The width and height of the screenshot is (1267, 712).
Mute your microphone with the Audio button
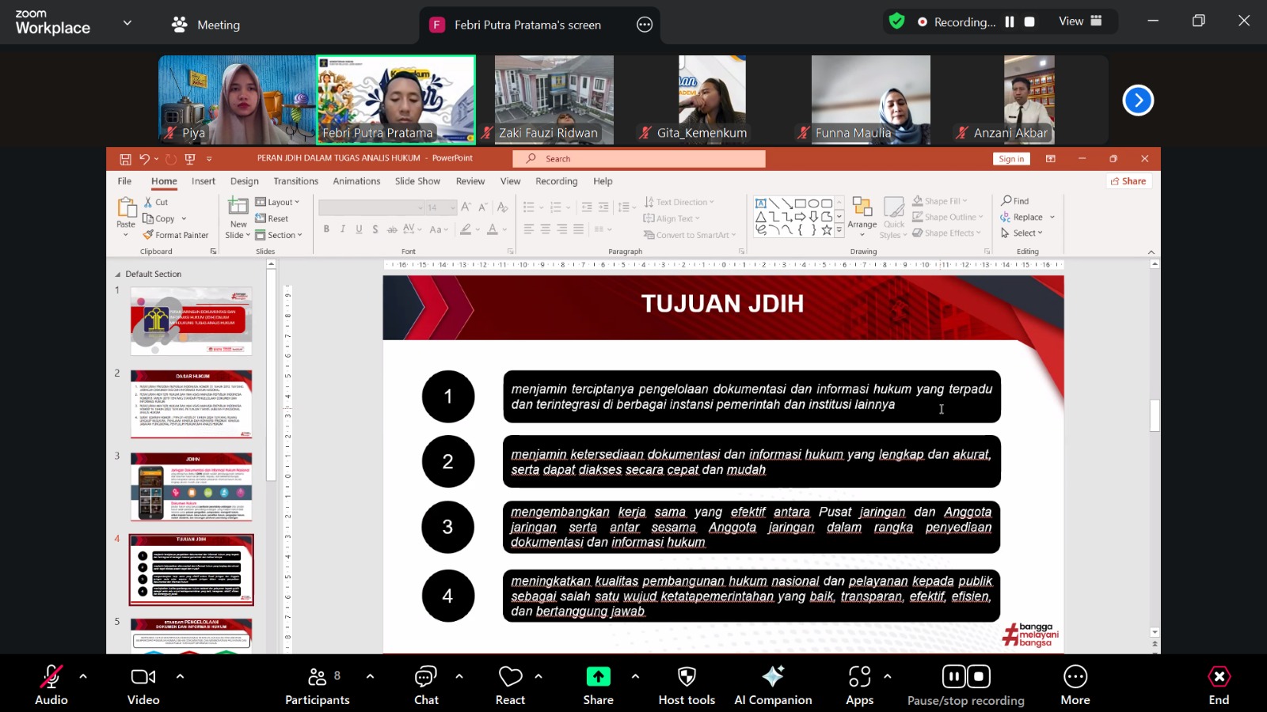(x=51, y=680)
